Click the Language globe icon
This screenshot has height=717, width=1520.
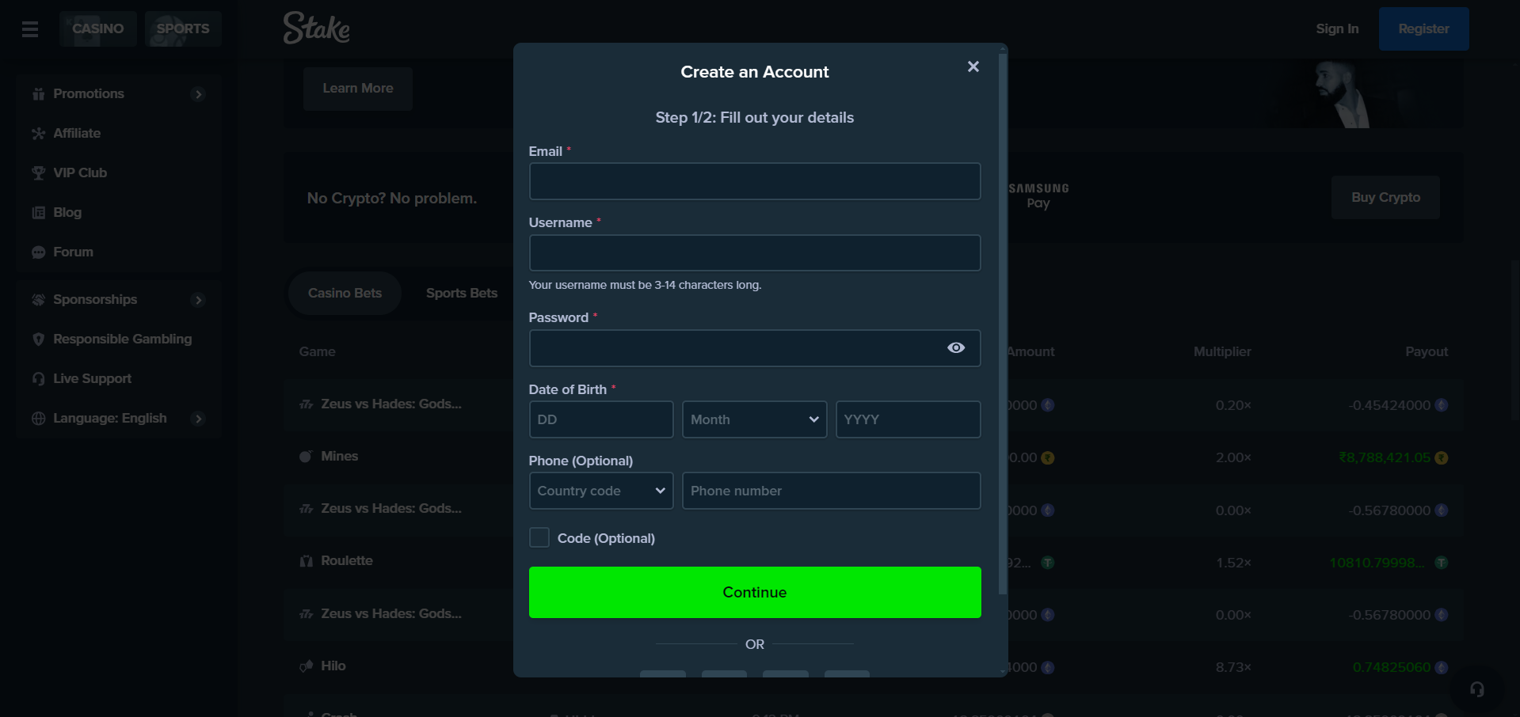pyautogui.click(x=38, y=418)
